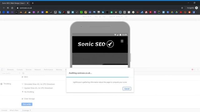Viewport: 200px width, 112px height.
Task: Select Simulated Slow 4G throttling option
Action: (x=22, y=84)
